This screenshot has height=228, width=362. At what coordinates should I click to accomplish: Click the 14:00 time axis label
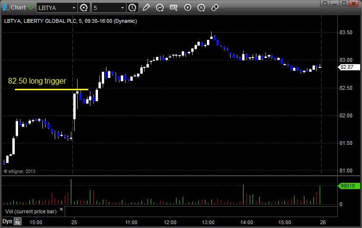[x=246, y=222]
